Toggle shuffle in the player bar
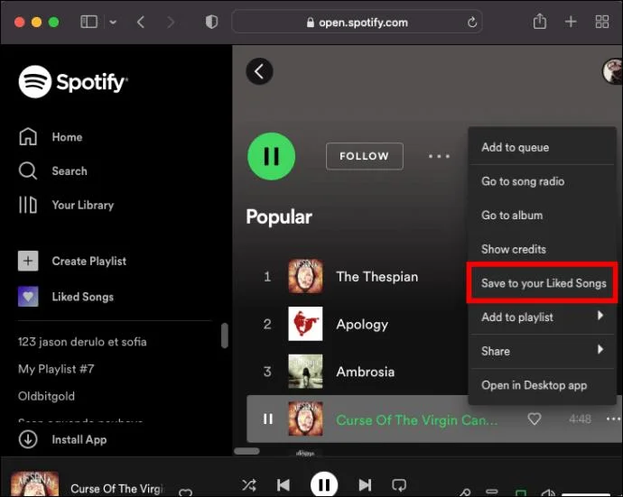Screen dimensions: 623x497 pyautogui.click(x=249, y=484)
